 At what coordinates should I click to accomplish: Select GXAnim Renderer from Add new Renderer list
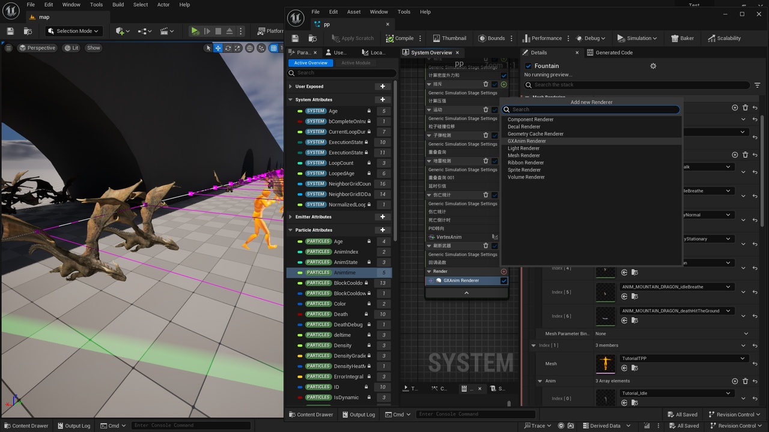(527, 141)
